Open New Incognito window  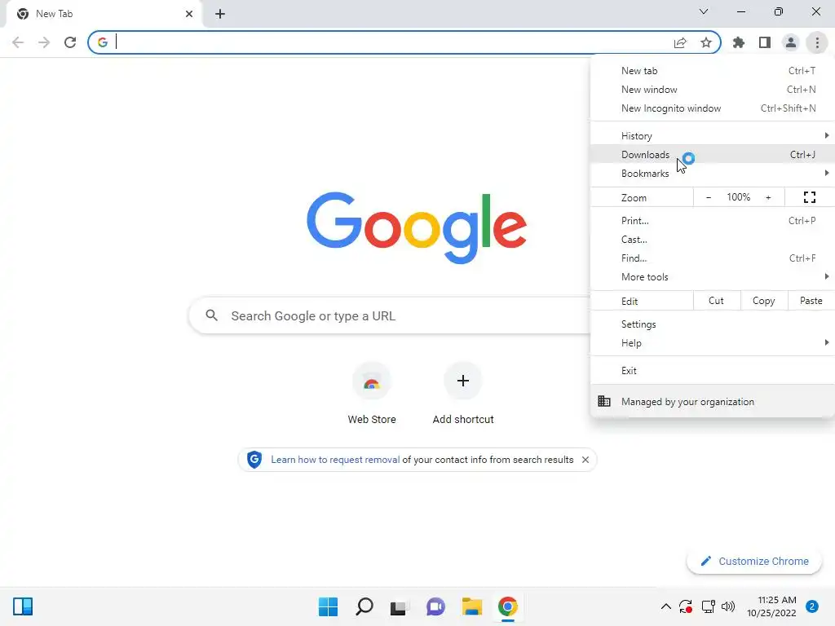point(713,108)
